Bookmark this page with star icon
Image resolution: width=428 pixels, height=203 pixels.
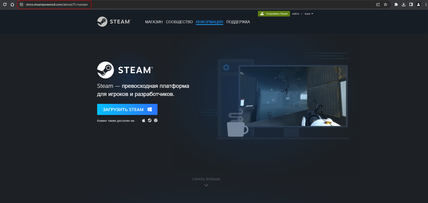click(x=386, y=4)
